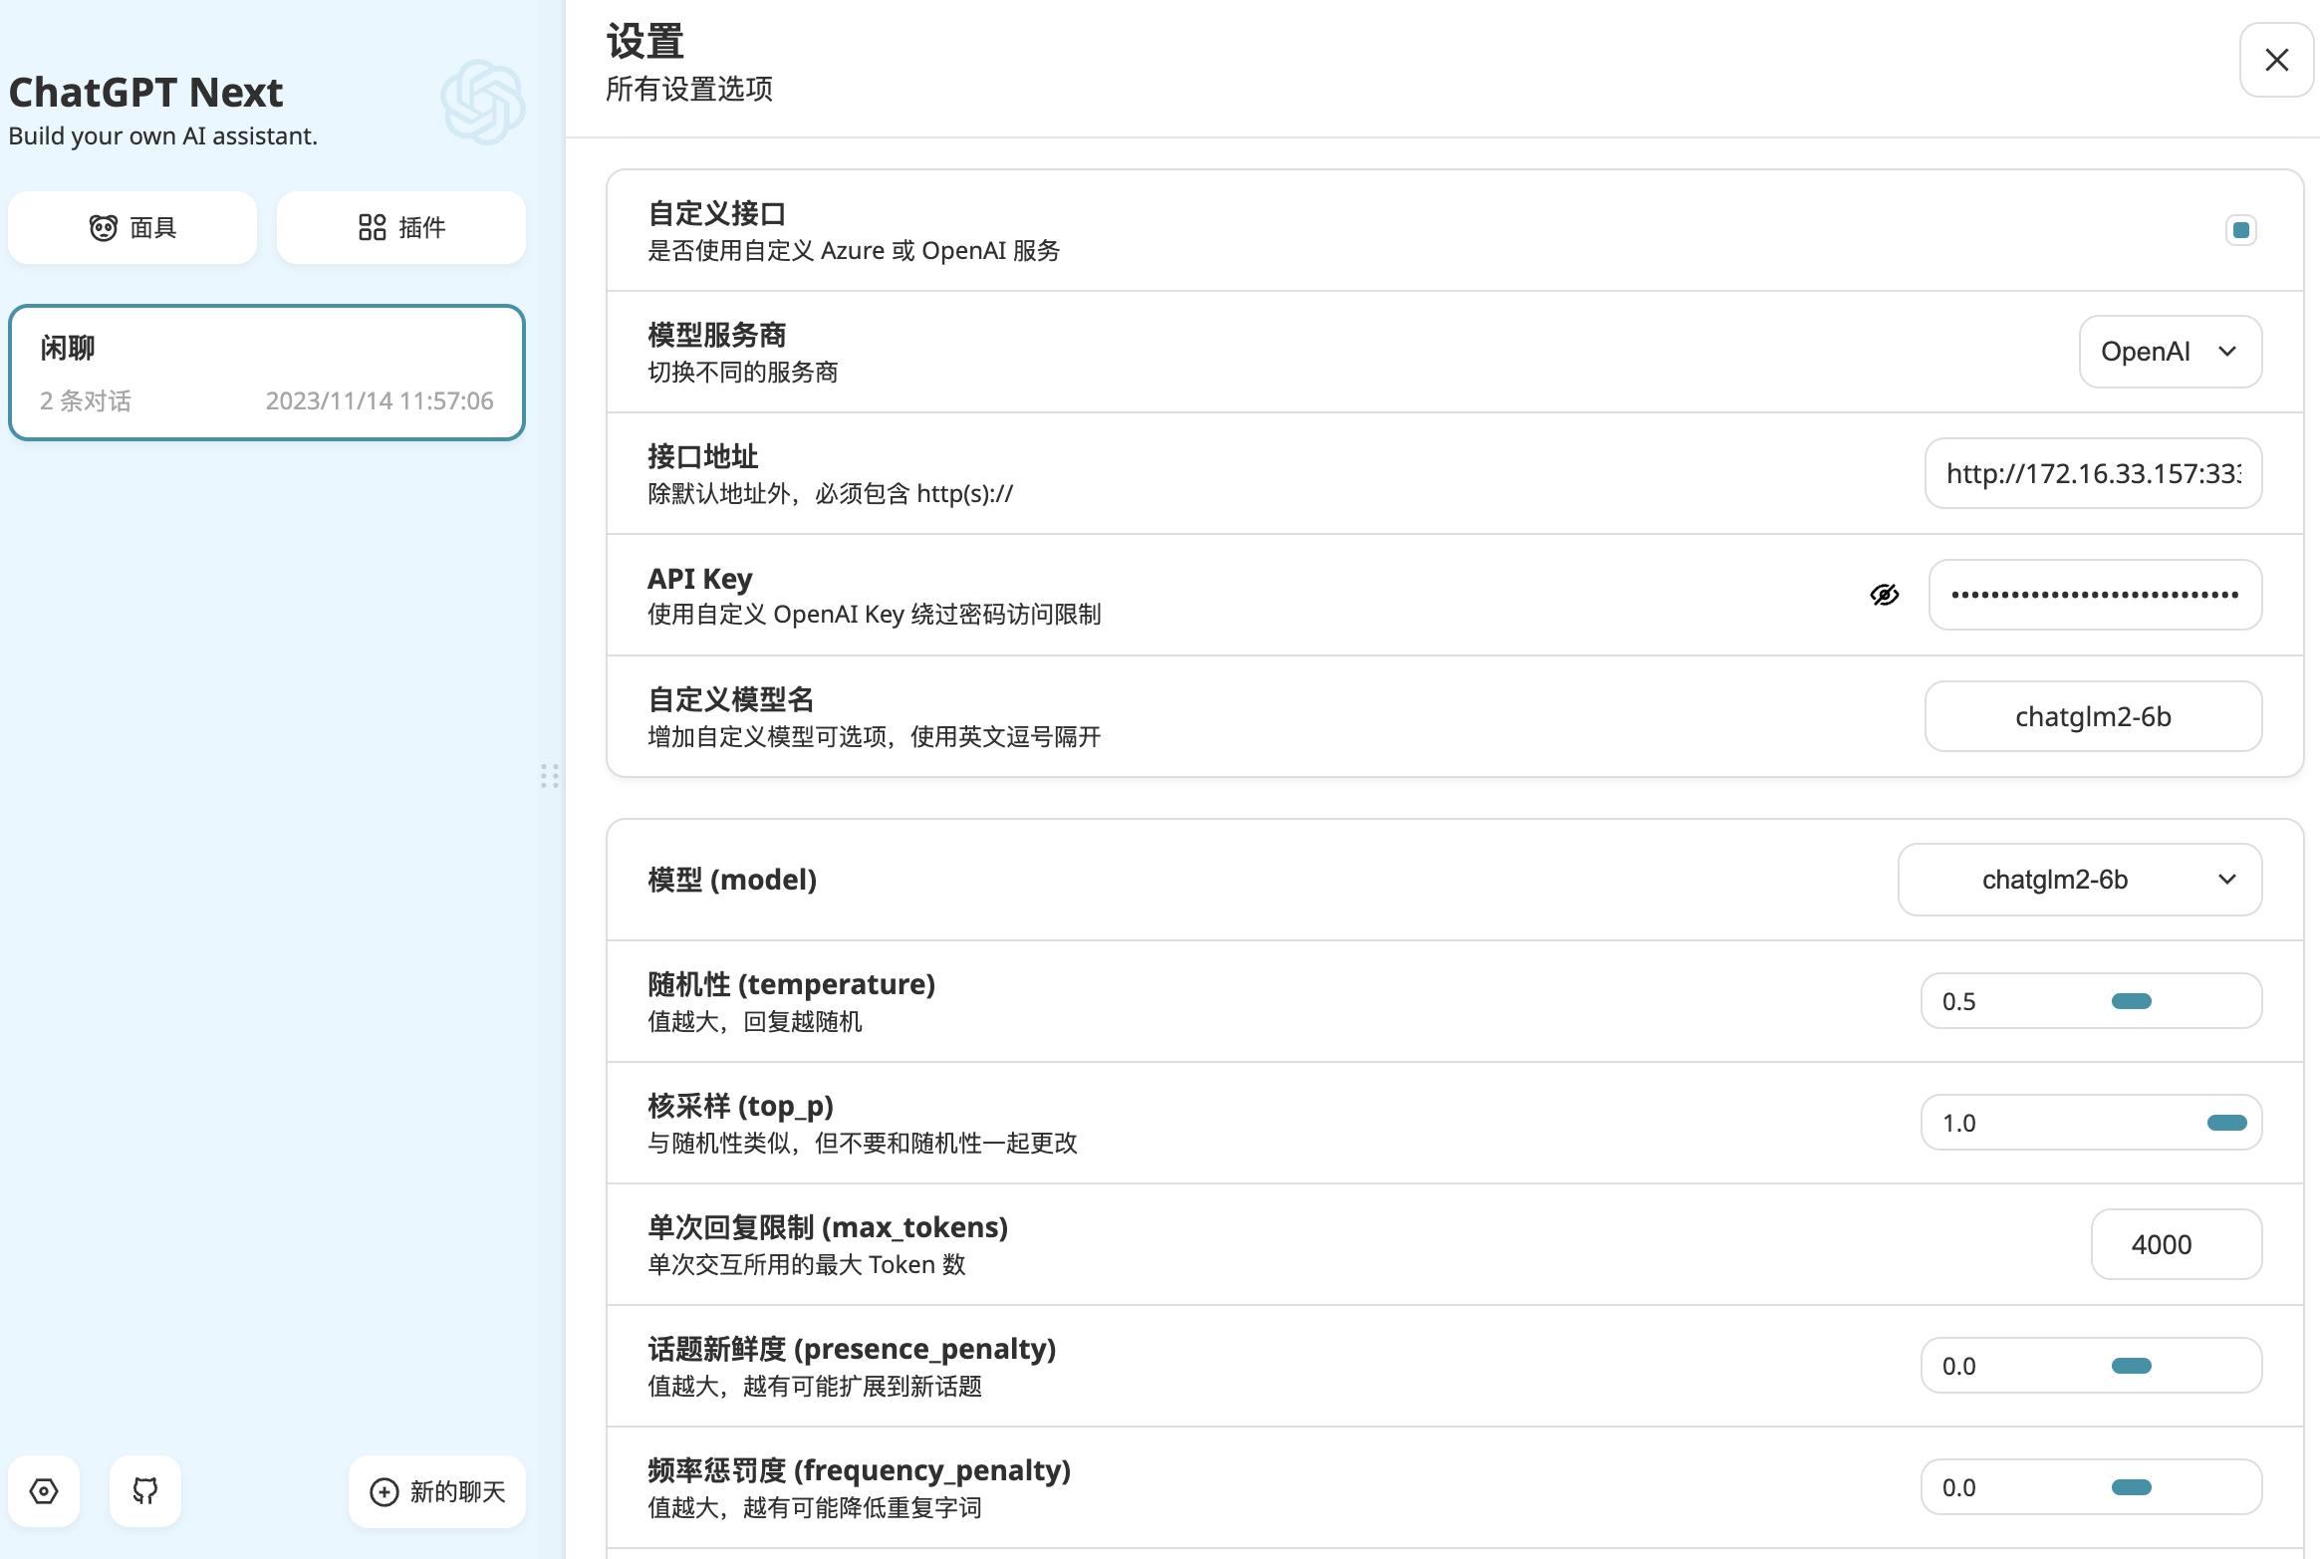2320x1559 pixels.
Task: Open the GitHub repository icon
Action: [145, 1491]
